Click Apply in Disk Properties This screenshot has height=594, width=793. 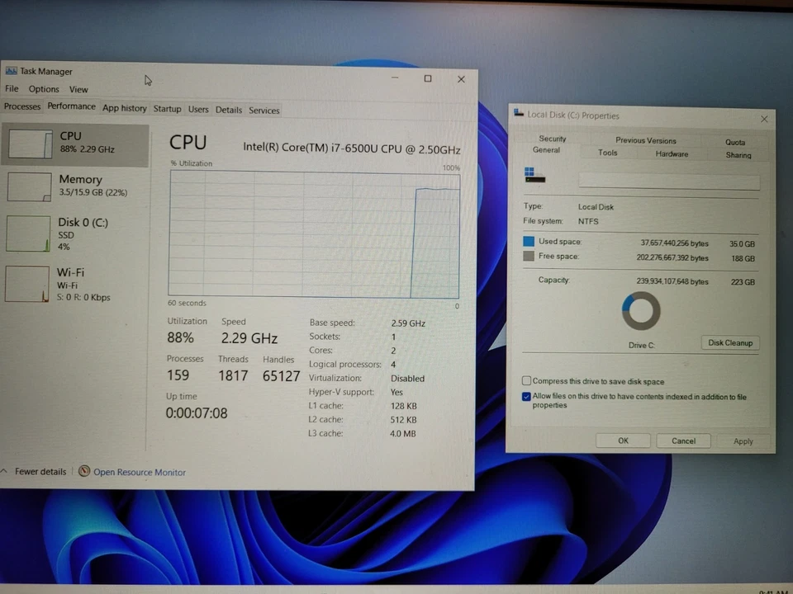pyautogui.click(x=743, y=441)
